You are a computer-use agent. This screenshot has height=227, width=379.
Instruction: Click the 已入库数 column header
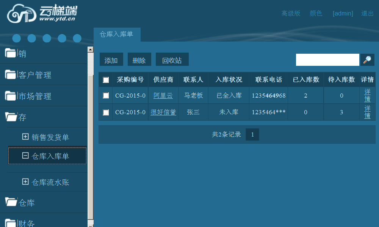pyautogui.click(x=306, y=79)
